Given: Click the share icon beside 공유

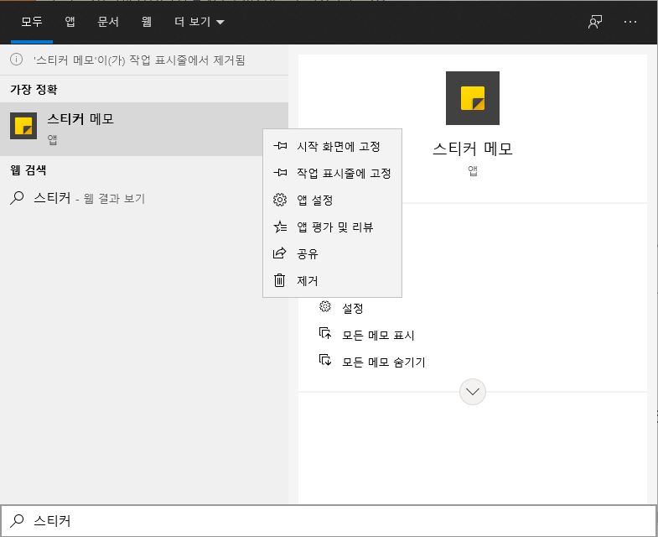Looking at the screenshot, I should click(x=279, y=253).
